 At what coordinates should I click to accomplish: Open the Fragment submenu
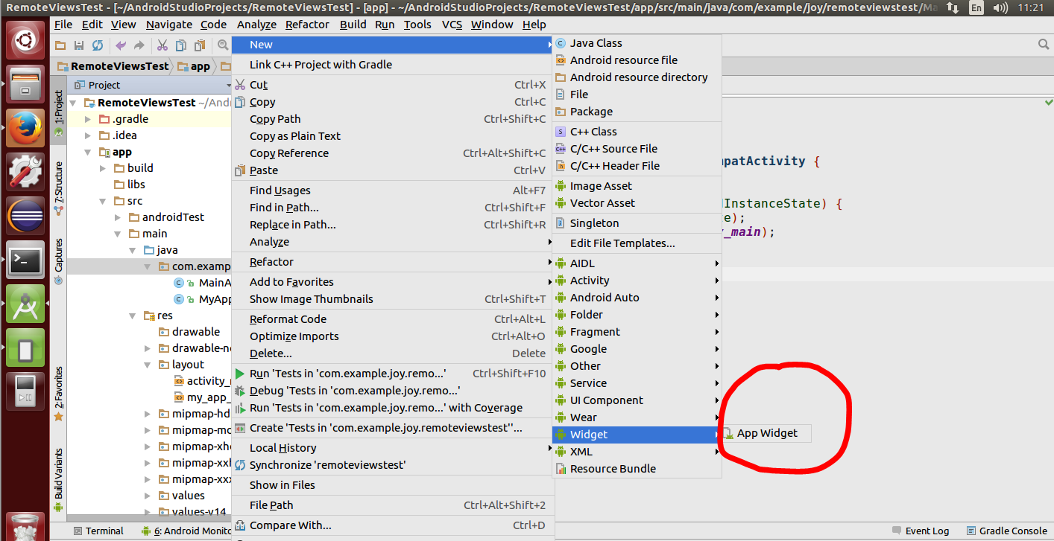pyautogui.click(x=637, y=332)
